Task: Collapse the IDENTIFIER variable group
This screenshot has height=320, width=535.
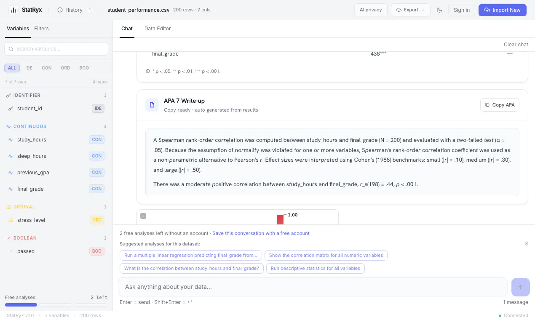Action: coord(56,96)
